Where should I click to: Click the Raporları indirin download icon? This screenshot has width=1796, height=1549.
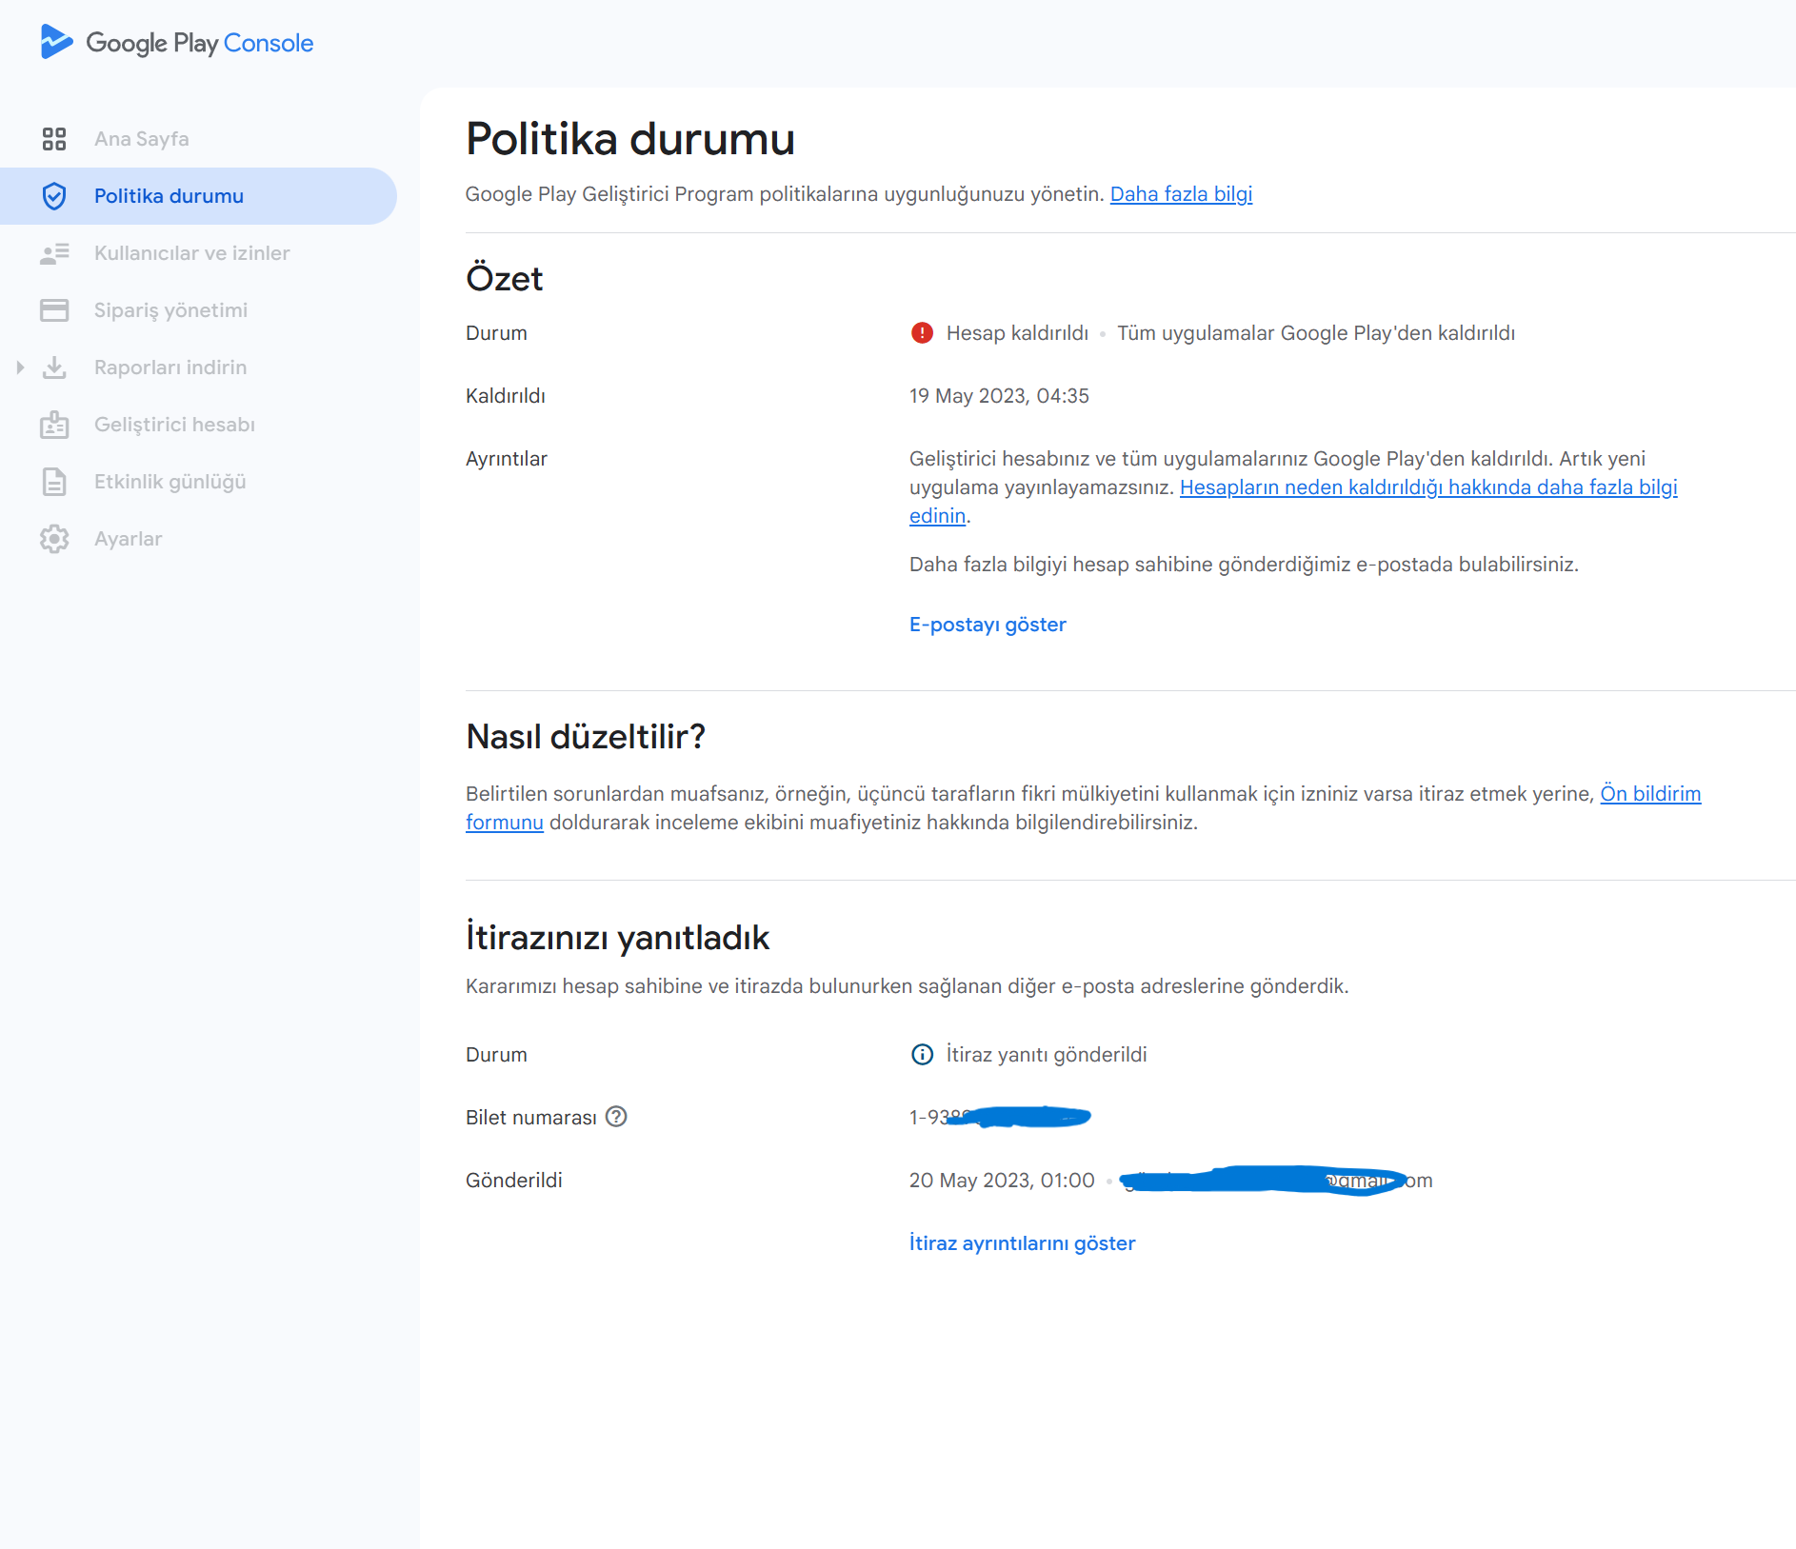point(54,367)
